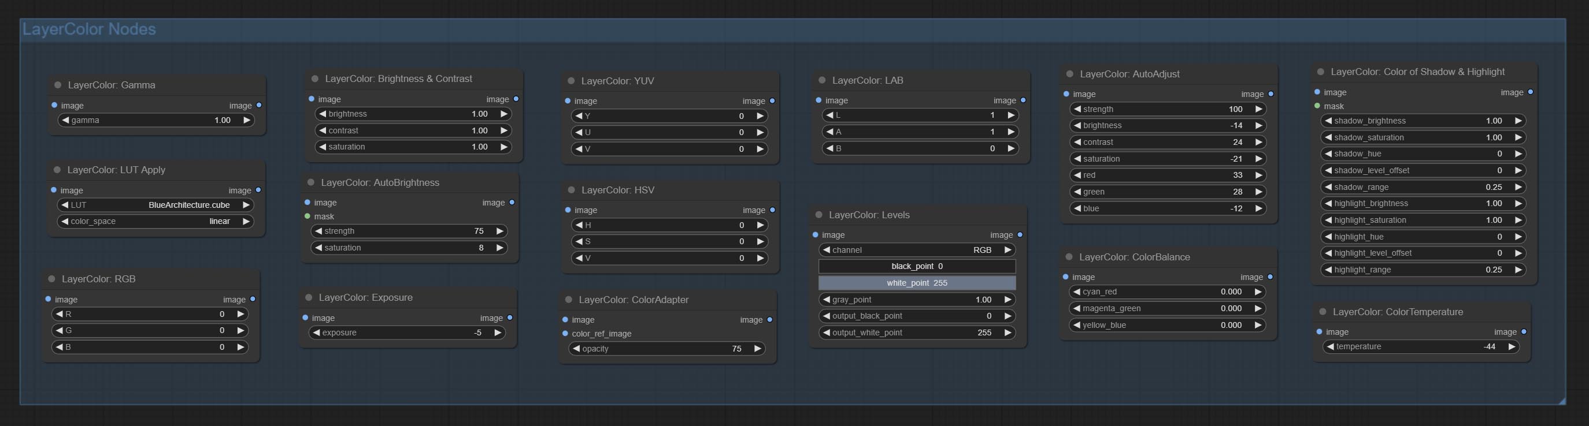Select next color_space with right arrow
The height and width of the screenshot is (426, 1589).
tap(246, 221)
